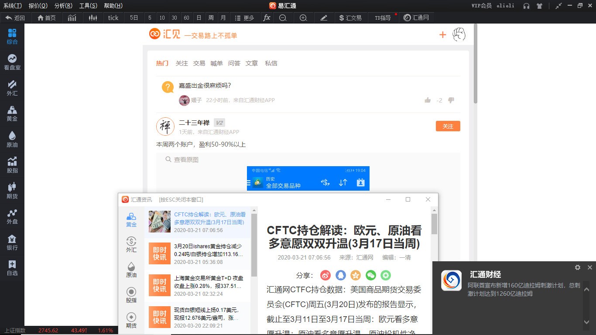Switch to the candlestick chart icon
The image size is (596, 335).
coord(92,18)
